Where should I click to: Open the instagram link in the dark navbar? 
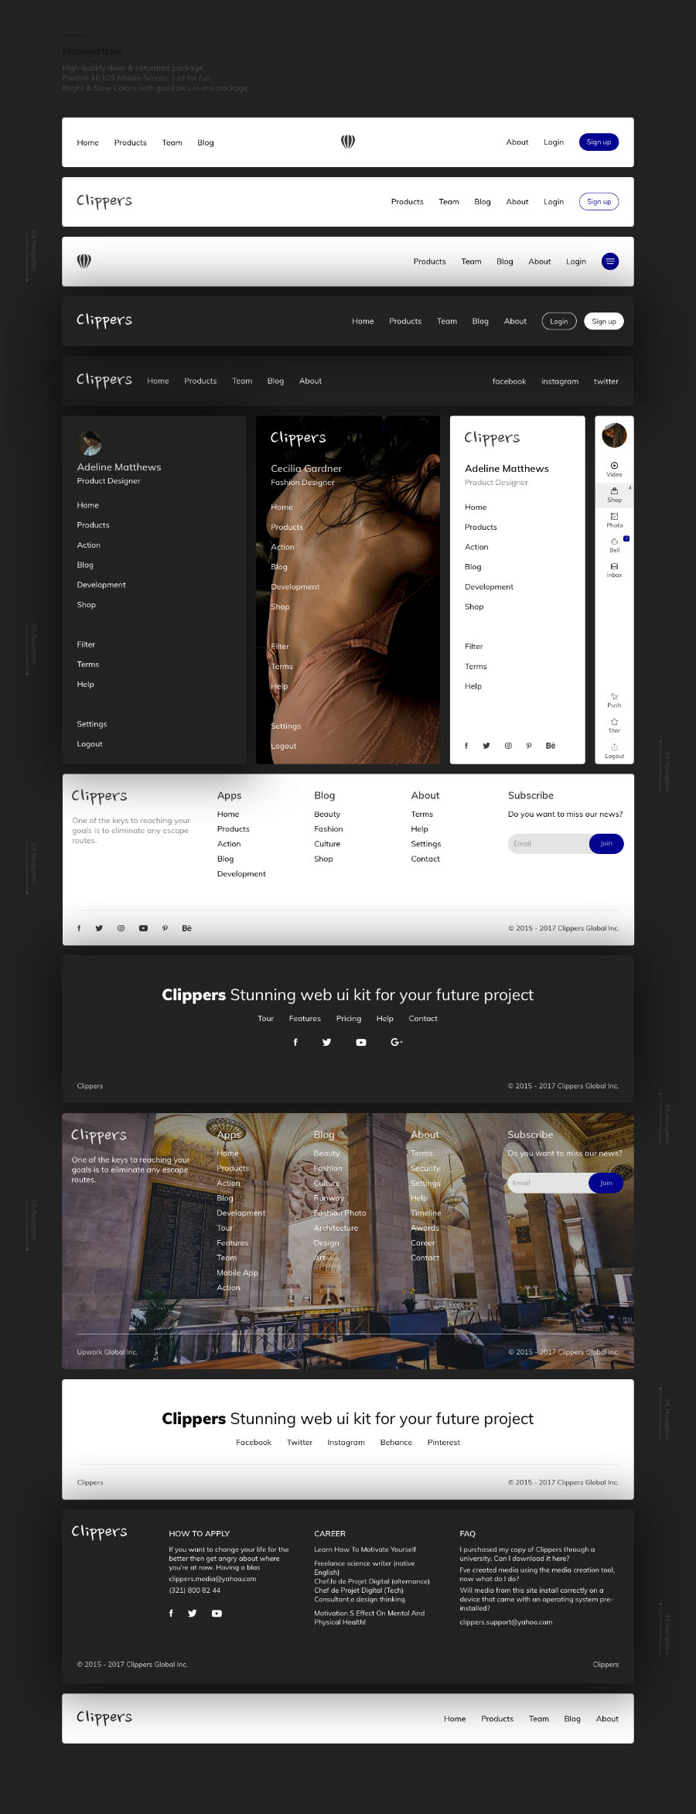tap(560, 381)
